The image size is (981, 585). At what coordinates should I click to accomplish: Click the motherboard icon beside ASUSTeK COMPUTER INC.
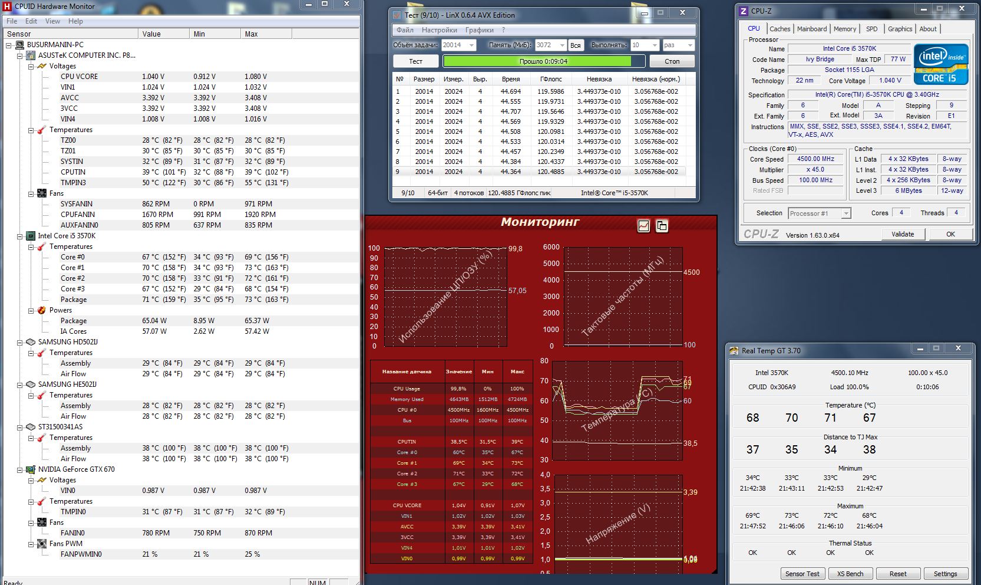(x=31, y=55)
